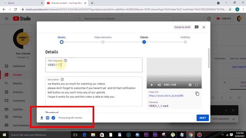Open the Chrome profile N icon

[x=237, y=9]
